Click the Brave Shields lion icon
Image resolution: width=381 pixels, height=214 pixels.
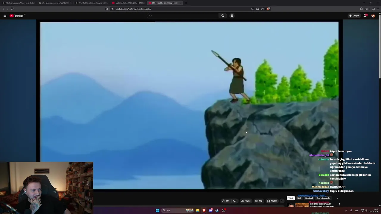(x=268, y=9)
